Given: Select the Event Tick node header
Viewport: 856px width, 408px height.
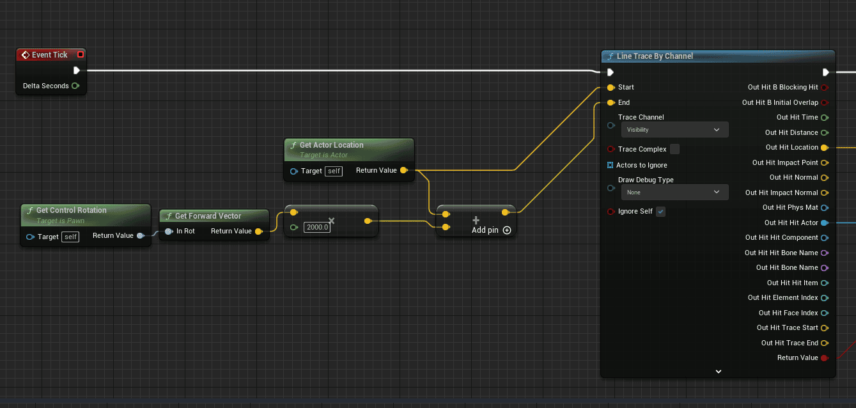Looking at the screenshot, I should click(49, 55).
